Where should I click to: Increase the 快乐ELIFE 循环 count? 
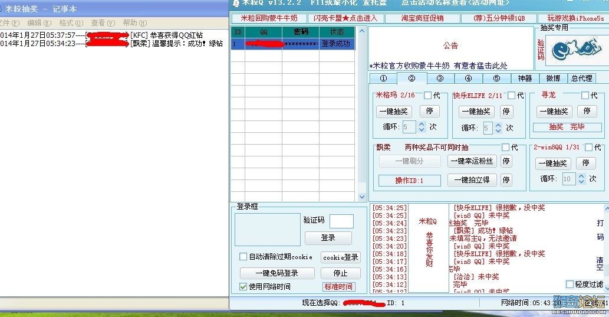click(498, 125)
